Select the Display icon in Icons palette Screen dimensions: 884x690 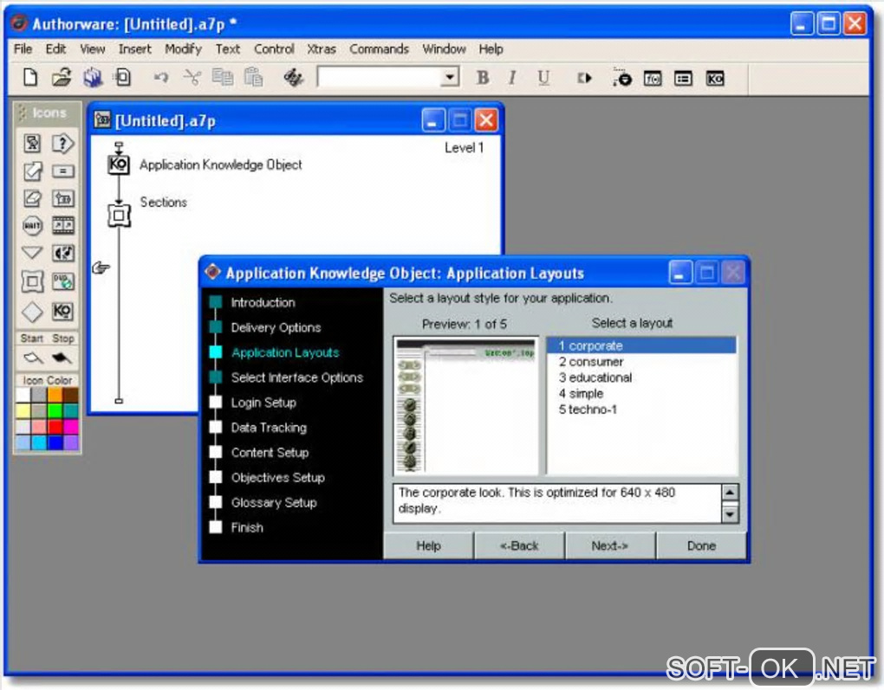[x=32, y=143]
